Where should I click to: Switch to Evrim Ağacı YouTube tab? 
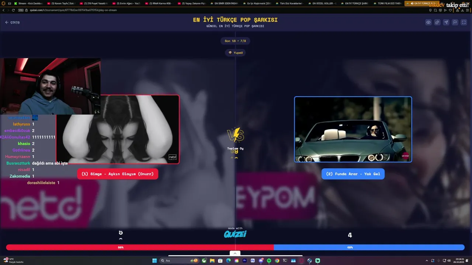[x=126, y=3]
